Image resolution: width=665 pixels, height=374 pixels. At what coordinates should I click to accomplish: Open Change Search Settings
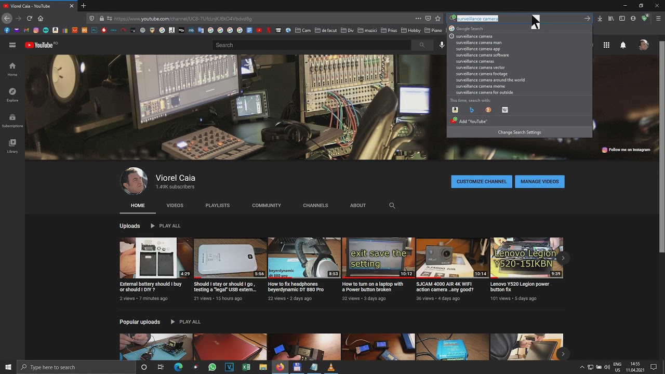520,132
